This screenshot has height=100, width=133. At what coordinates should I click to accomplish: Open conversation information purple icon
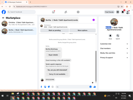(x=94, y=20)
